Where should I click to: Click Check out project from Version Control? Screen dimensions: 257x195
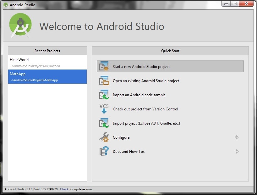click(145, 109)
